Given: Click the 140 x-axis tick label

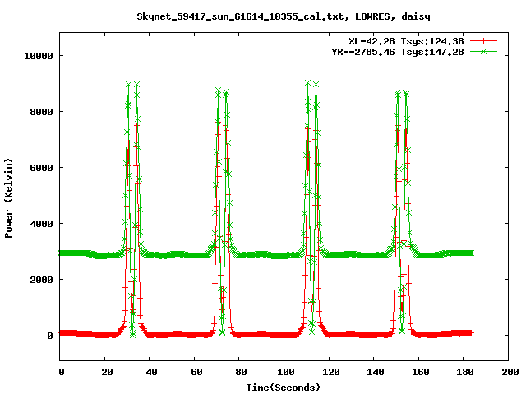Looking at the screenshot, I should pos(376,372).
